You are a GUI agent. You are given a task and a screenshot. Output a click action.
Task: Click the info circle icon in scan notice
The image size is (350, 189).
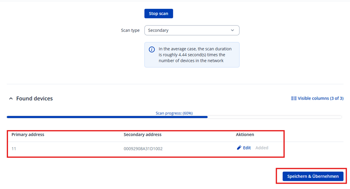pos(152,50)
